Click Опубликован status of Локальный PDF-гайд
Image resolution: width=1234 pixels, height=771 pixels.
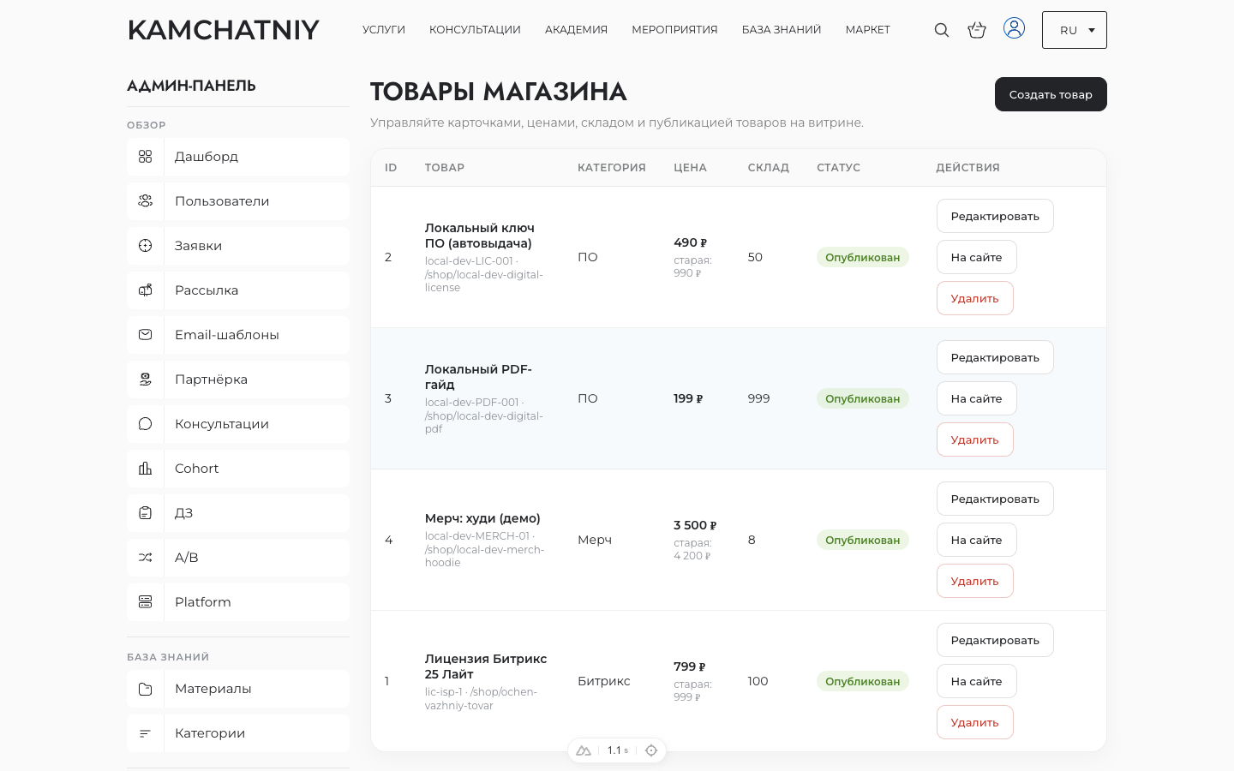(862, 398)
